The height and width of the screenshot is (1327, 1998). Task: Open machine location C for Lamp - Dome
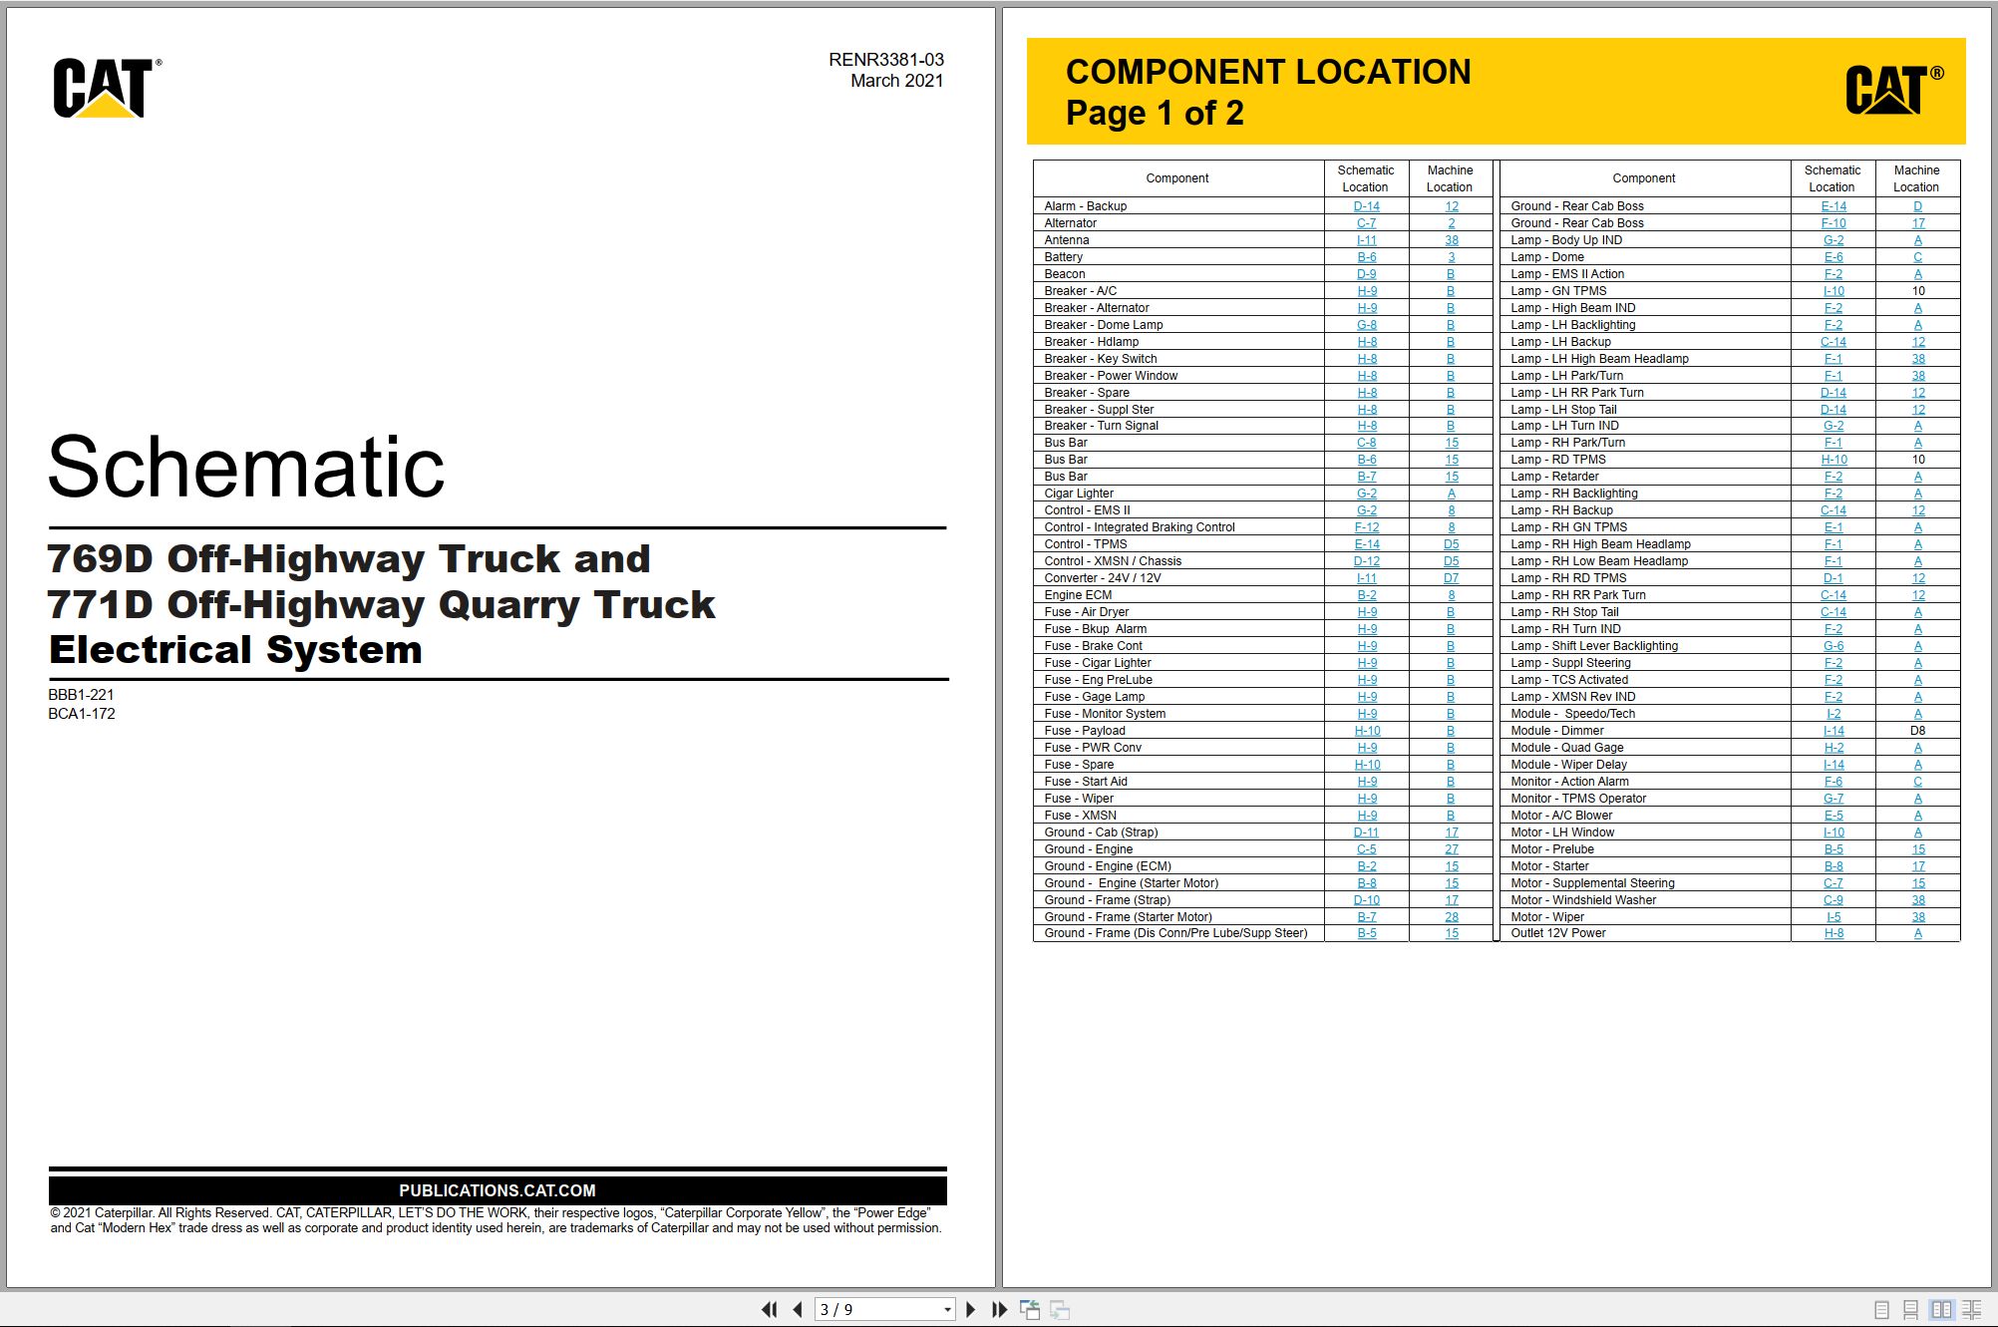click(x=1917, y=257)
